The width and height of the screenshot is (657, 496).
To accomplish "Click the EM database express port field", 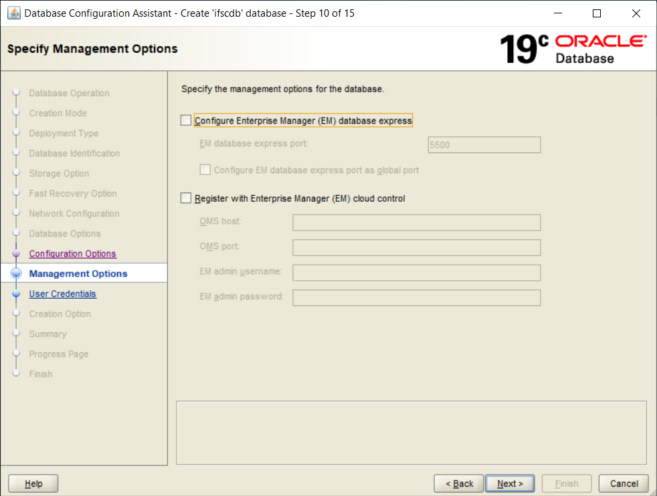I will pyautogui.click(x=483, y=145).
